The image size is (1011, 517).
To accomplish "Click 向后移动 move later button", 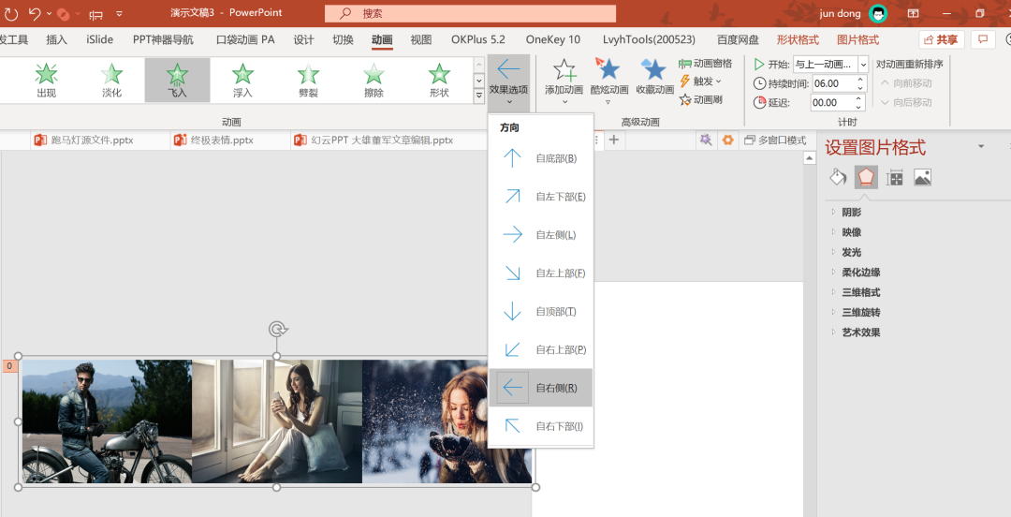I will click(906, 102).
